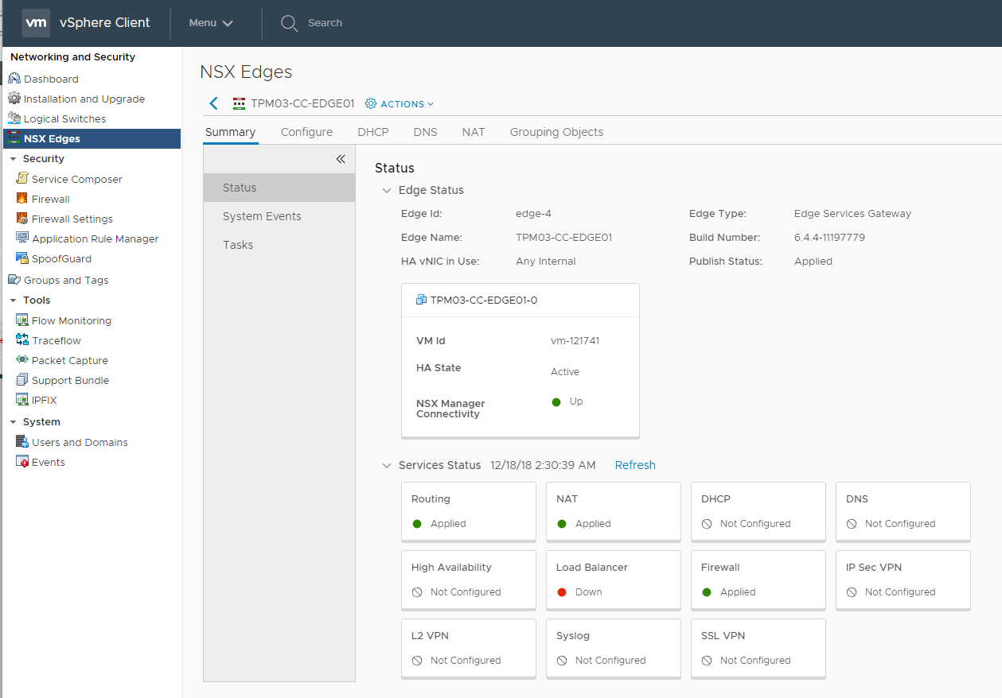Open Users and Domains
This screenshot has height=698, width=1002.
tap(80, 442)
